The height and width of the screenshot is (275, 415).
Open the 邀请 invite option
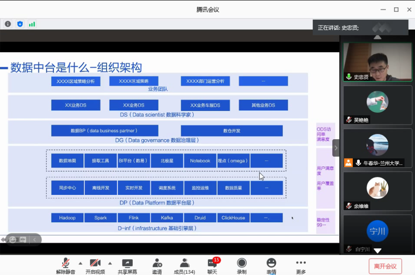click(x=157, y=266)
